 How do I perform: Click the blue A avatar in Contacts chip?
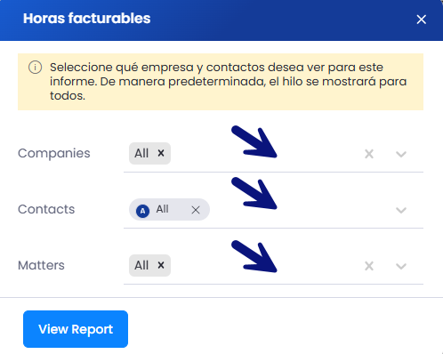click(x=142, y=211)
